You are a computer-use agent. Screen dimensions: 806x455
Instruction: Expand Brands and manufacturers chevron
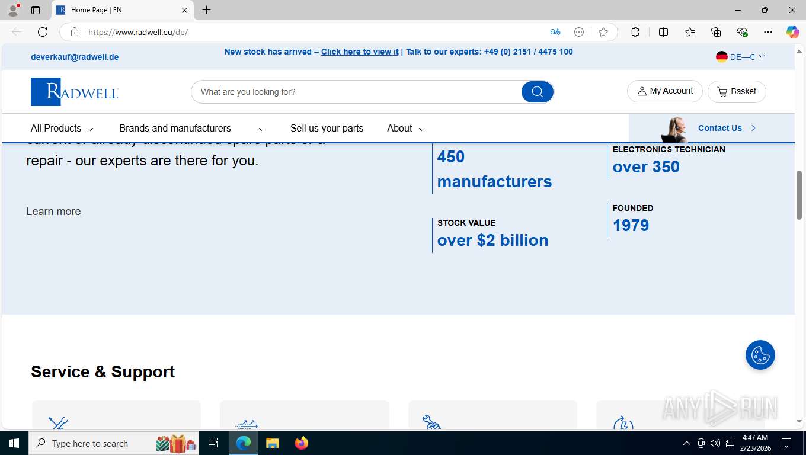pos(261,129)
